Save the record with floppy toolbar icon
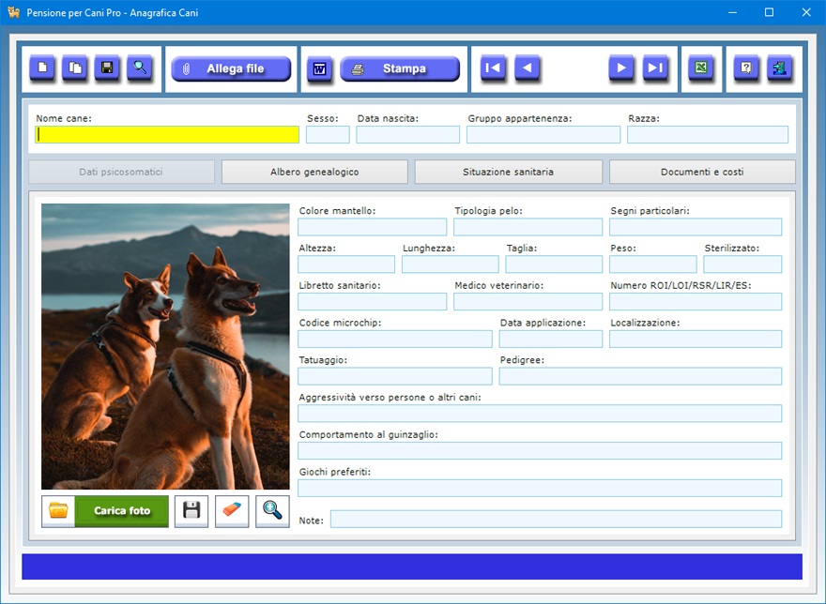 coord(107,68)
